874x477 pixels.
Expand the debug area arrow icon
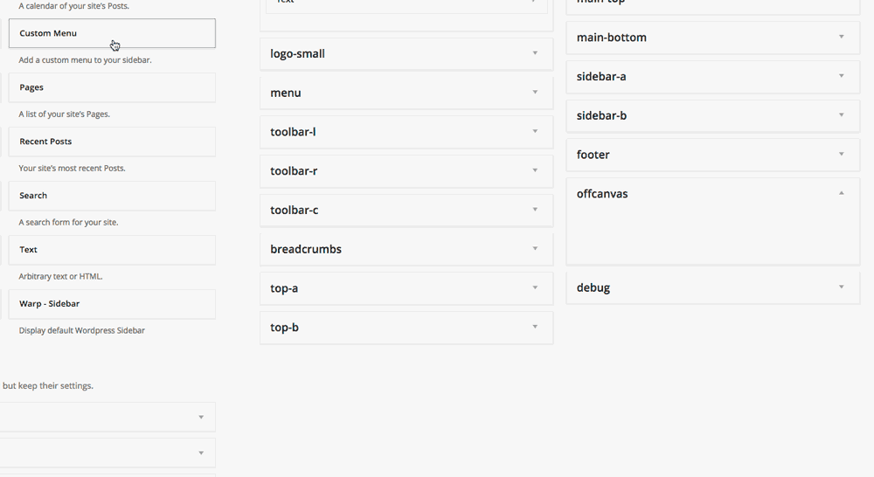point(842,287)
